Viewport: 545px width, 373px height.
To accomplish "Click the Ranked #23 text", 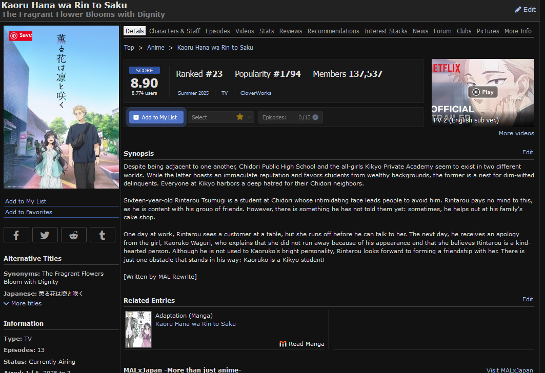I will pos(199,74).
